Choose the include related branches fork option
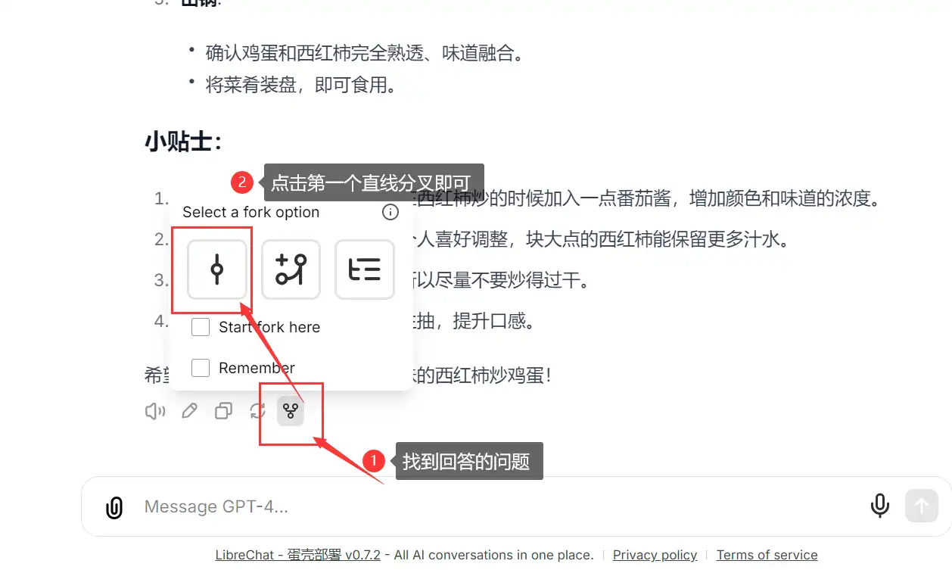This screenshot has width=952, height=570. click(x=291, y=269)
